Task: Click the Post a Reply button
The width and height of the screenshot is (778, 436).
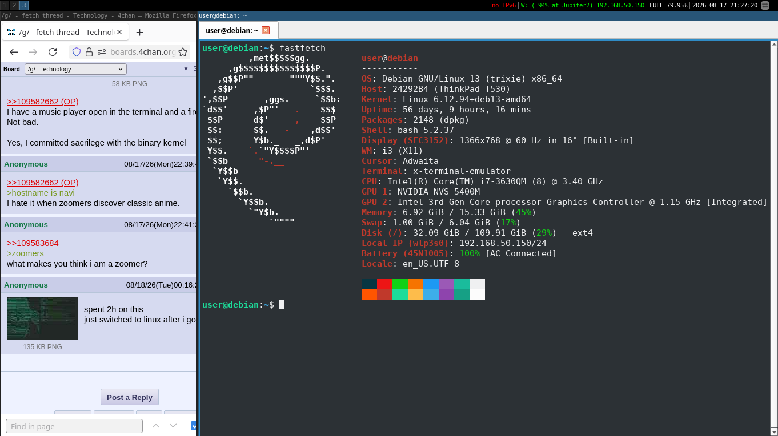Action: (130, 397)
